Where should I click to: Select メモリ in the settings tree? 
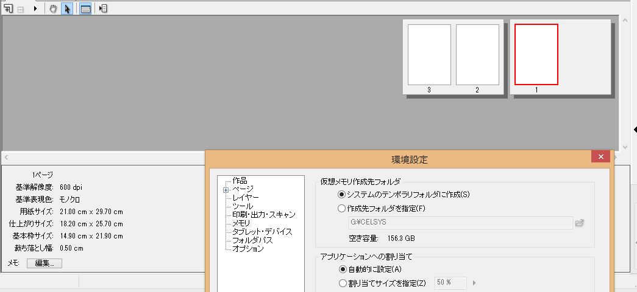pos(241,223)
